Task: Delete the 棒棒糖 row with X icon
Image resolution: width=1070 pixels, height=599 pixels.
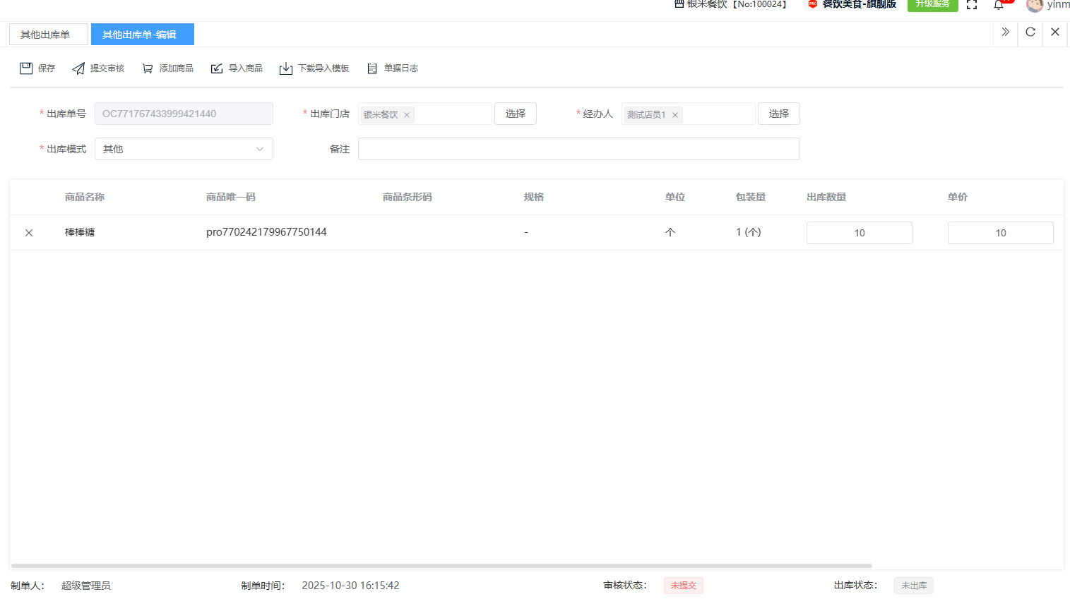Action: coord(29,233)
